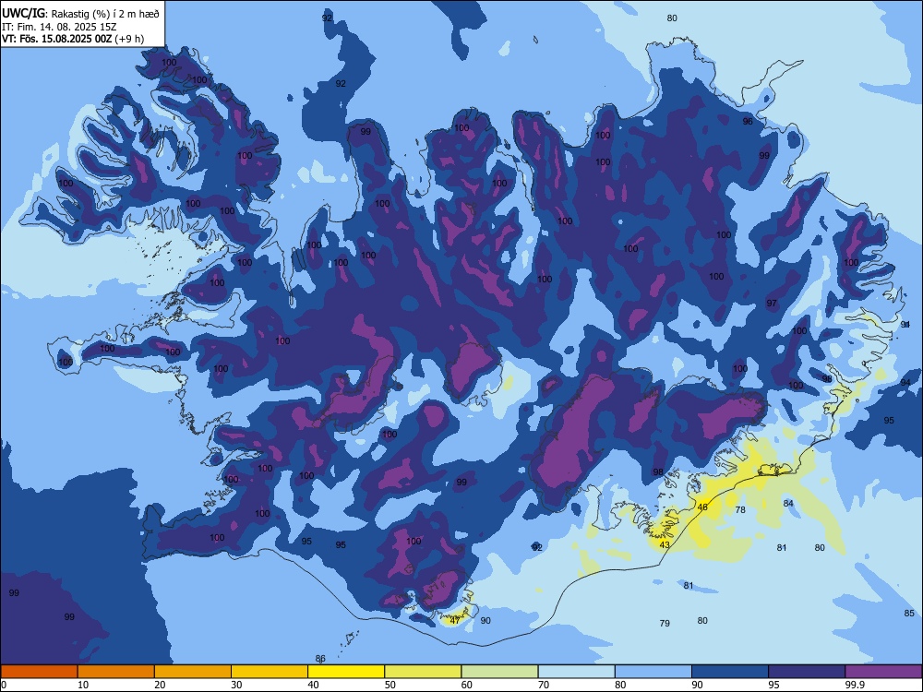Select the map value 78

740,509
